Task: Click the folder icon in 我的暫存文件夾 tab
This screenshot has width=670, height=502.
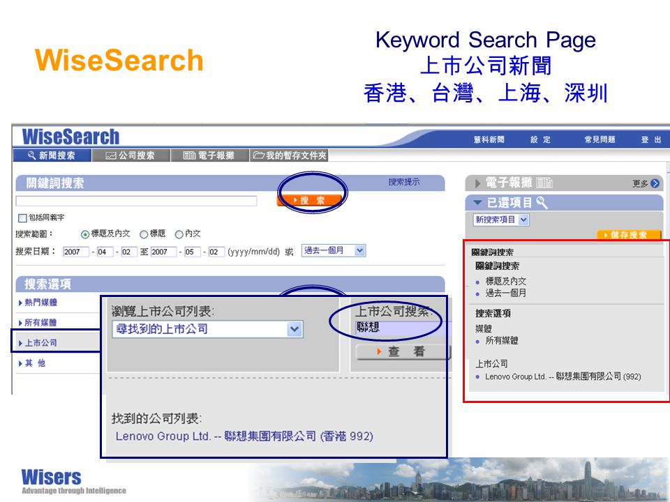Action: pyautogui.click(x=258, y=155)
